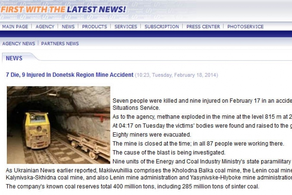Click the 'First with the latest news' banner
Viewport: 292px width, 195px height.
63,9
